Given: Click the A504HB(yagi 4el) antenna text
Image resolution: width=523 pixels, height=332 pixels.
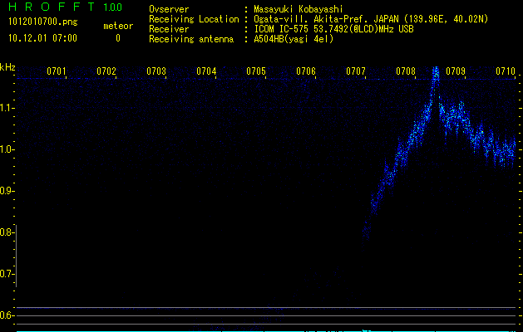Looking at the screenshot, I should pos(294,39).
